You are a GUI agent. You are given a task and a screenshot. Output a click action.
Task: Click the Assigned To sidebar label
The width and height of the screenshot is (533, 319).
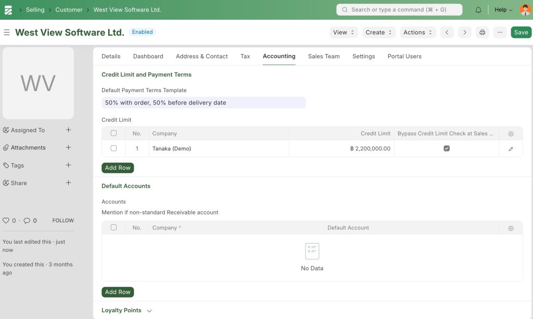click(x=28, y=130)
